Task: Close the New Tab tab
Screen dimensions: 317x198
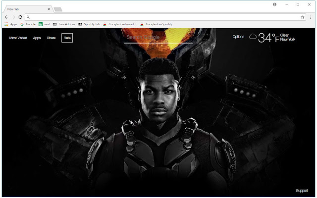Action: click(x=49, y=9)
